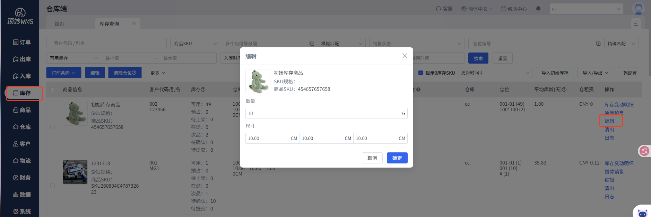Check the 1231313 row checkbox
This screenshot has height=217, width=651.
tap(53, 186)
